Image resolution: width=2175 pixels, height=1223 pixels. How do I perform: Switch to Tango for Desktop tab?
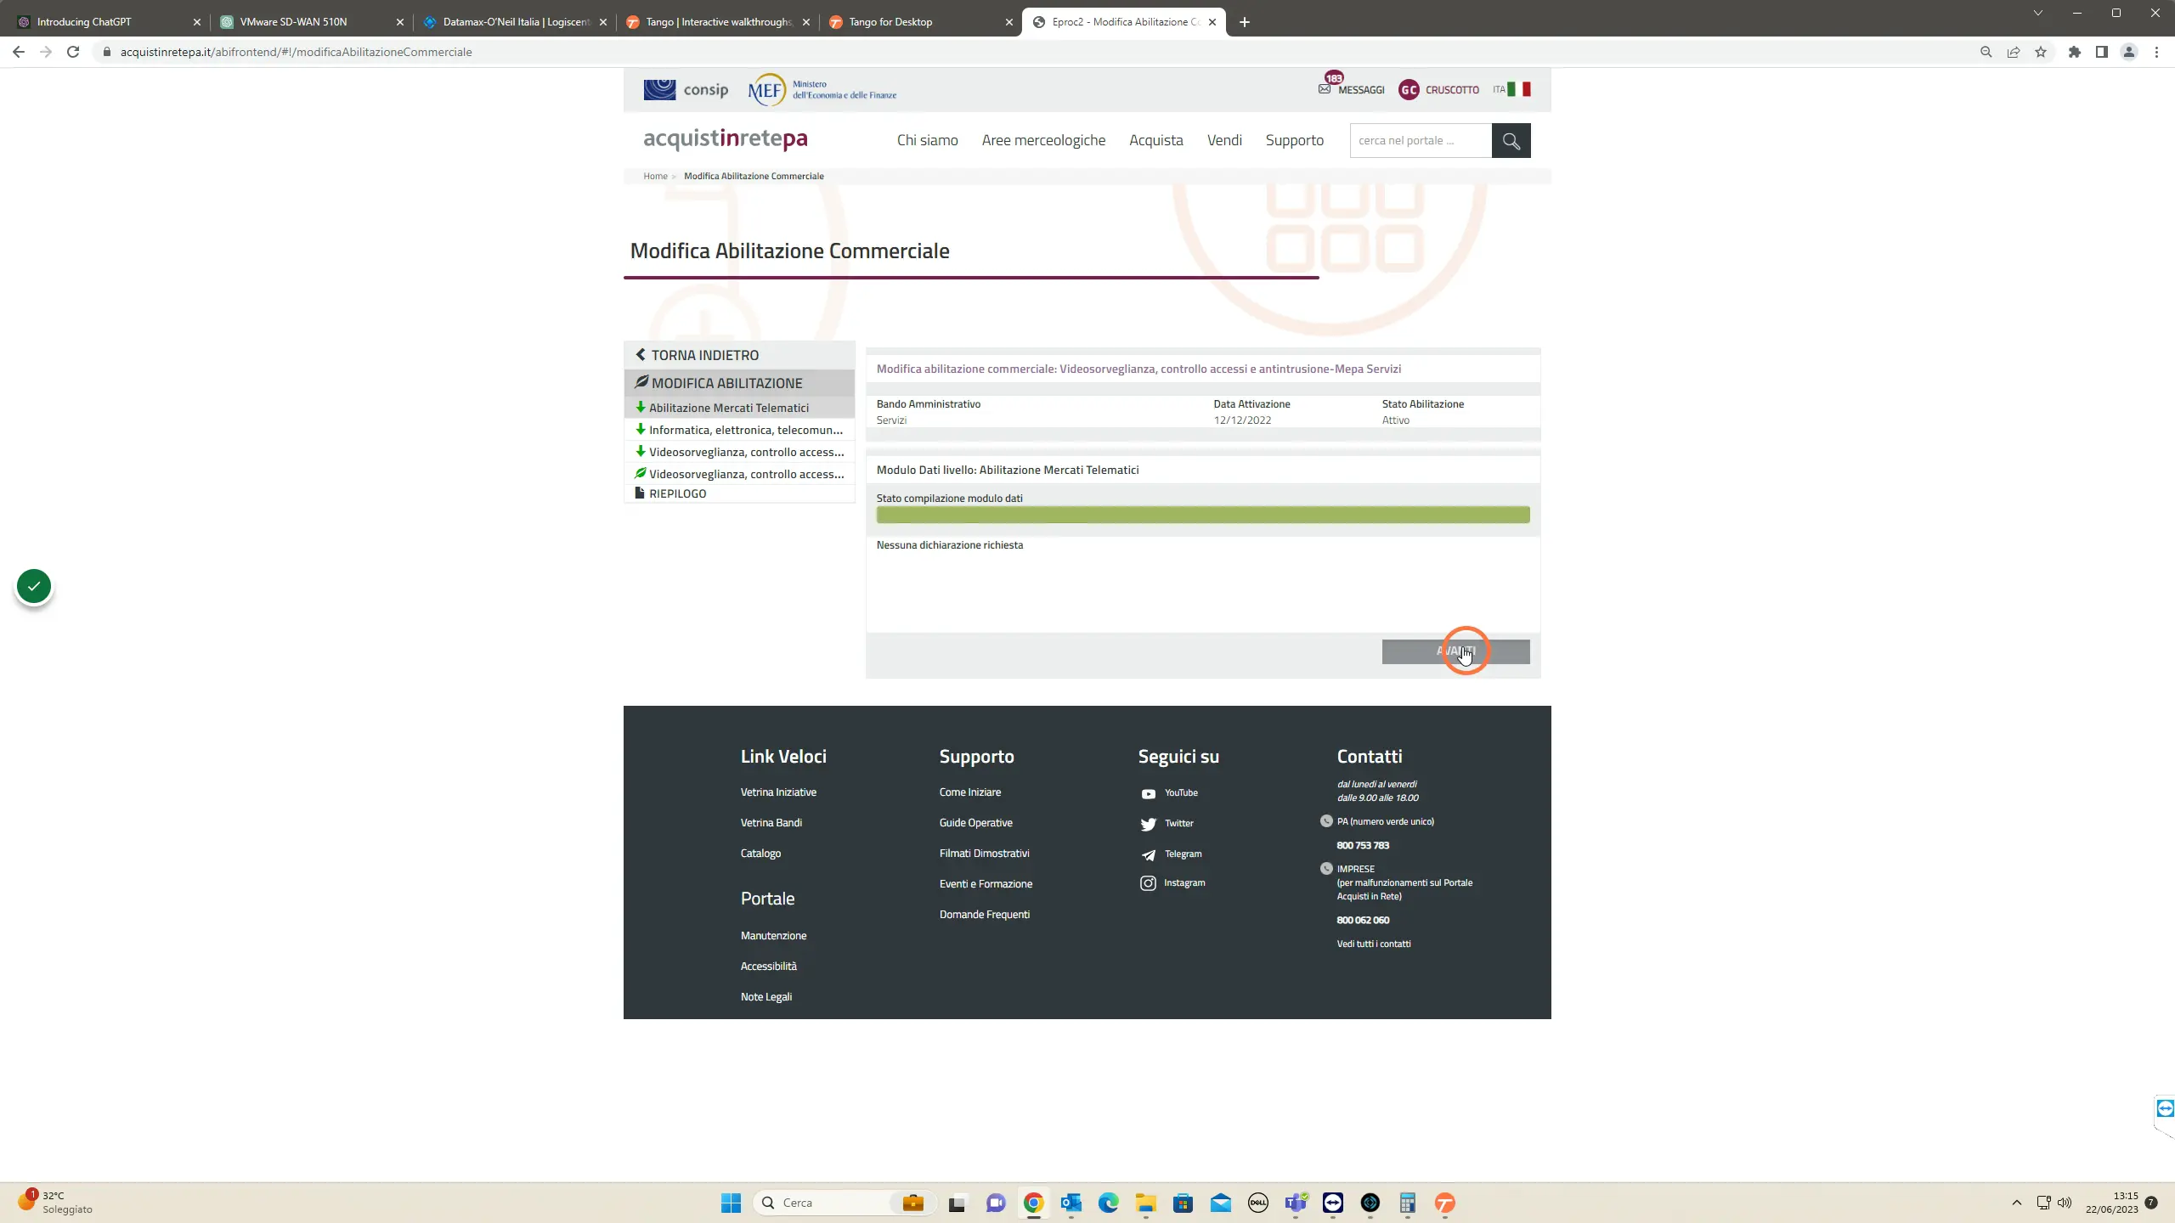click(x=921, y=22)
